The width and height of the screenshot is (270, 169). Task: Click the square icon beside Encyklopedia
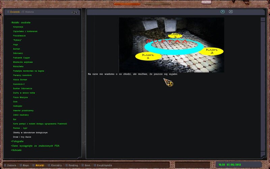click(95, 165)
